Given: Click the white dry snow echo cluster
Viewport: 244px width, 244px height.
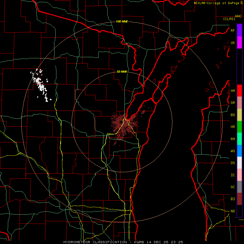Looking at the screenshot, I should tap(41, 85).
